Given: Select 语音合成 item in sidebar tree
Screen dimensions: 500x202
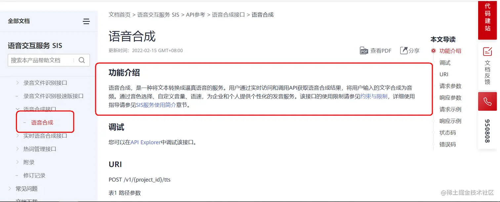Looking at the screenshot, I should point(42,123).
